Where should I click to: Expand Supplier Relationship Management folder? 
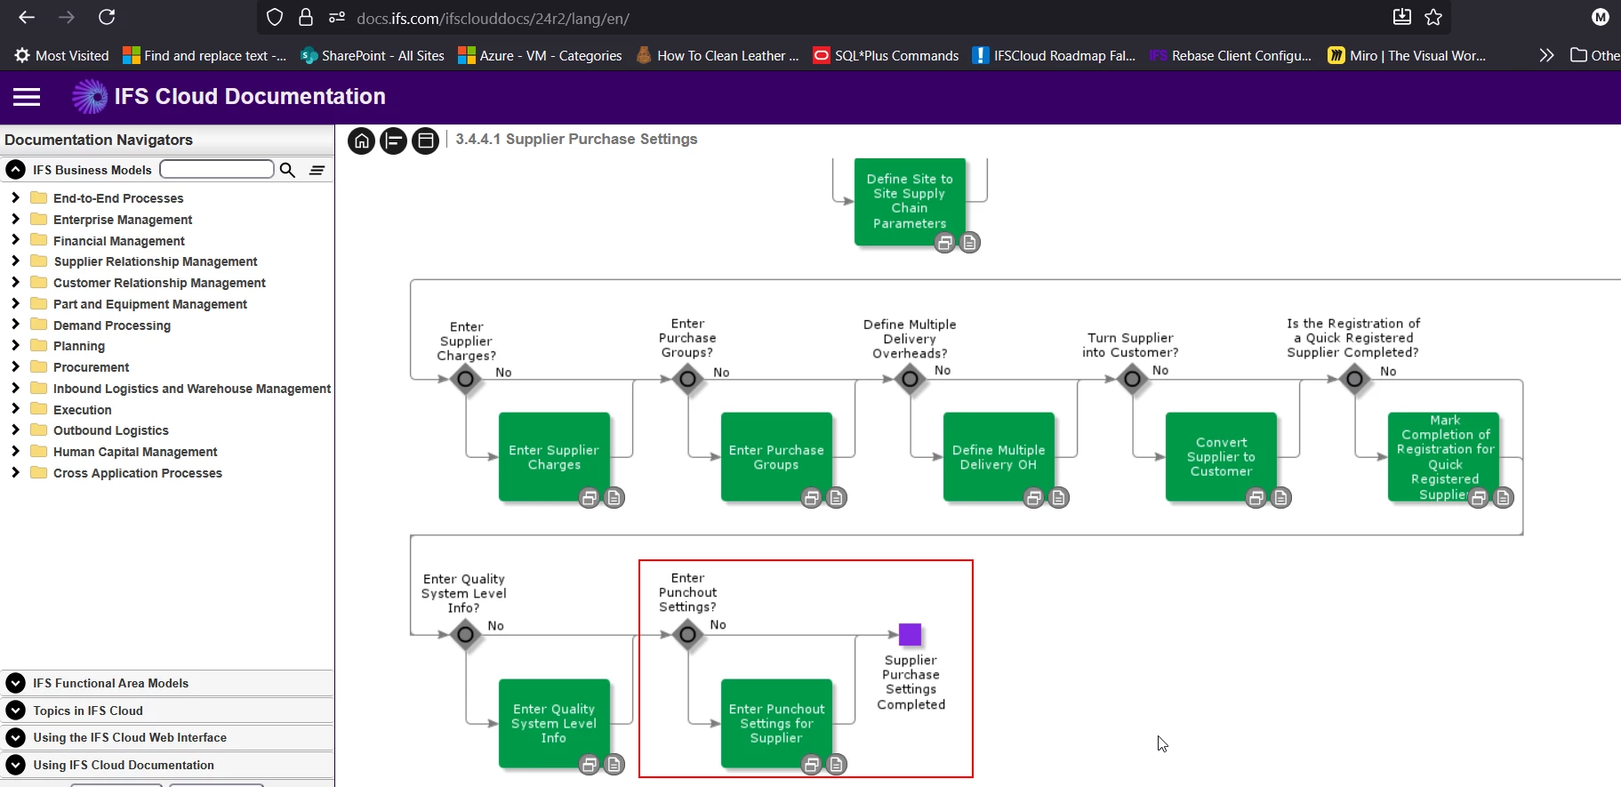tap(15, 261)
